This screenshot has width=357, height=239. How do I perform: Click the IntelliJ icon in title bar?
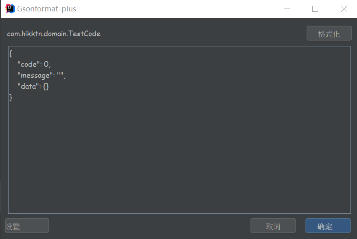(x=10, y=9)
